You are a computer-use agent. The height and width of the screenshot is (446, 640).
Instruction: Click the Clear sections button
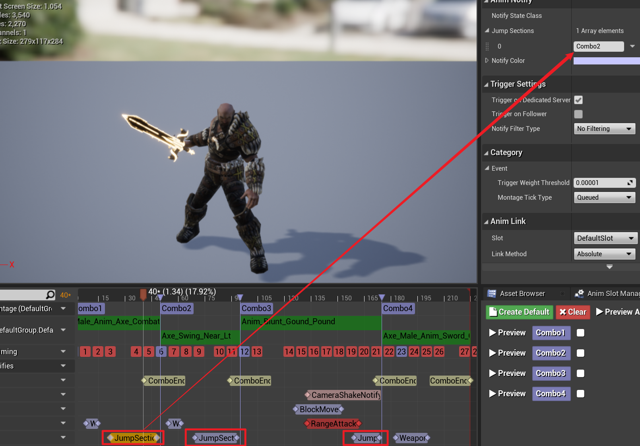(573, 312)
